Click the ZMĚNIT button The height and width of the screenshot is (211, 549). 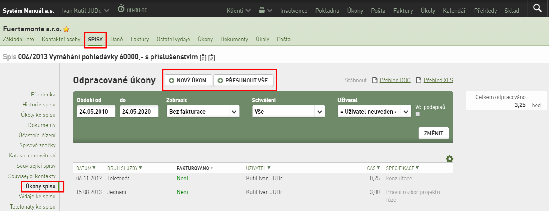pyautogui.click(x=434, y=133)
